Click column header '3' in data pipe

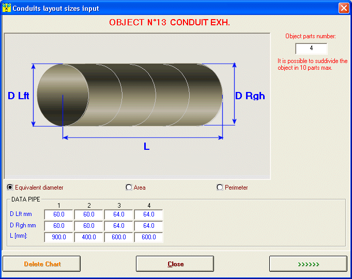click(x=119, y=206)
